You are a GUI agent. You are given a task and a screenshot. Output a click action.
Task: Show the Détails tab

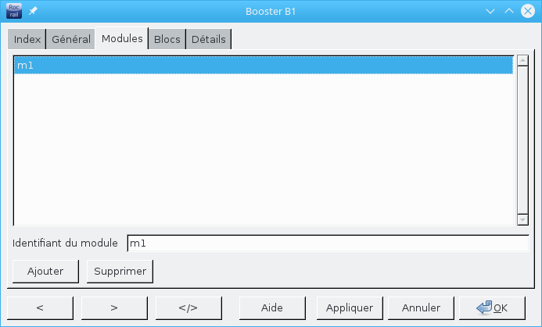(209, 39)
